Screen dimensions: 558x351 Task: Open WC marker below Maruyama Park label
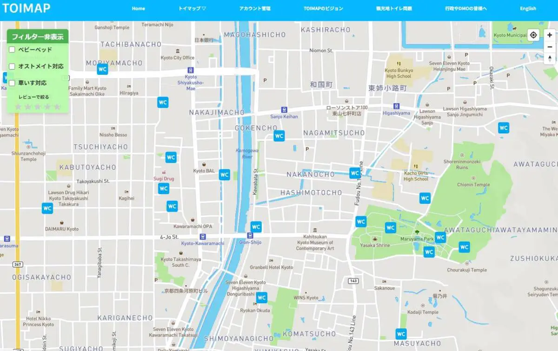tap(429, 252)
